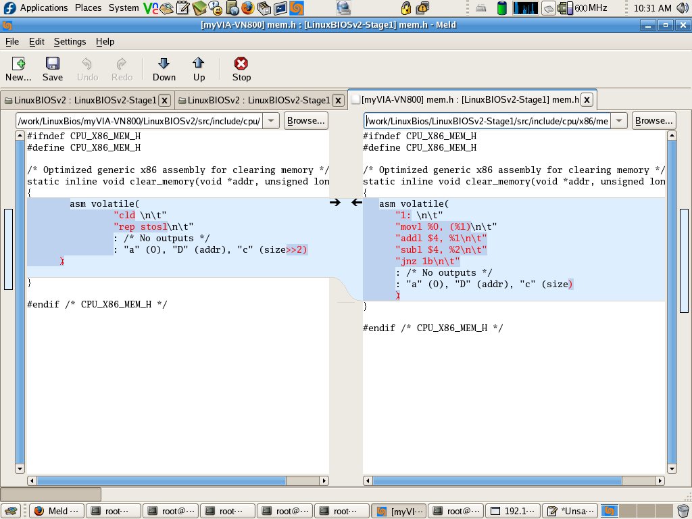Click right pane scroll-down arrow
Viewport: 692px width, 519px height.
(x=672, y=469)
